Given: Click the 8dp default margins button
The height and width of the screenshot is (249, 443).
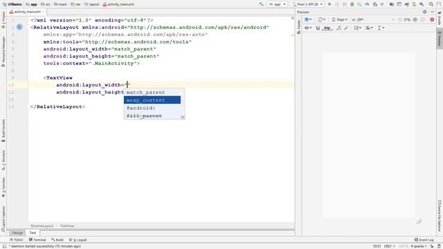Looking at the screenshot, I should [x=327, y=28].
